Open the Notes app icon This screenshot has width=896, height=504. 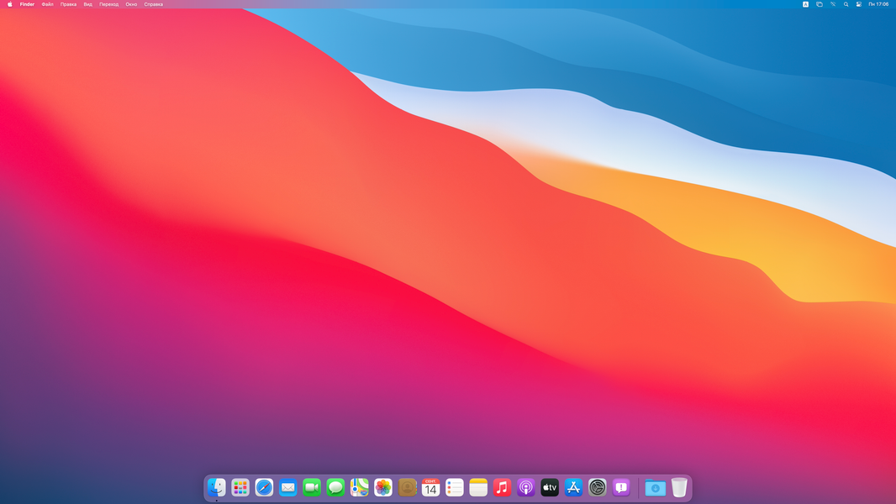tap(478, 487)
